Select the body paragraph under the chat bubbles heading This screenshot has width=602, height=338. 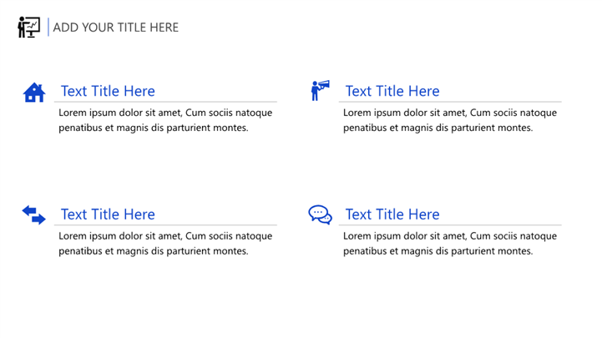point(450,244)
